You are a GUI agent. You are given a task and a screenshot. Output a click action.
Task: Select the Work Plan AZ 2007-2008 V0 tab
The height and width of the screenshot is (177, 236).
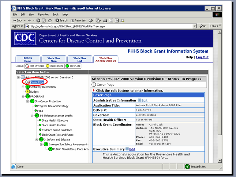point(106,59)
